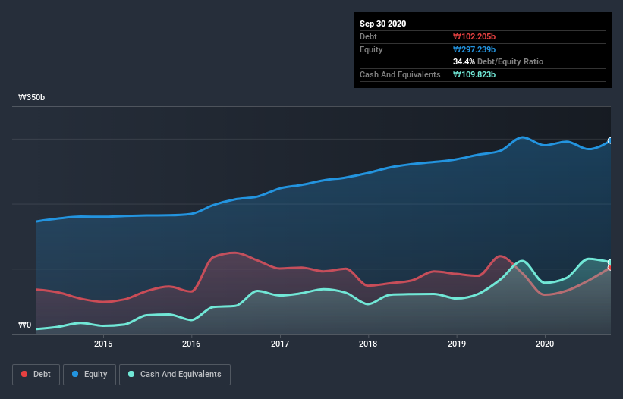This screenshot has height=399, width=623.
Task: Click the ₩350b y-axis label
Action: tap(31, 98)
